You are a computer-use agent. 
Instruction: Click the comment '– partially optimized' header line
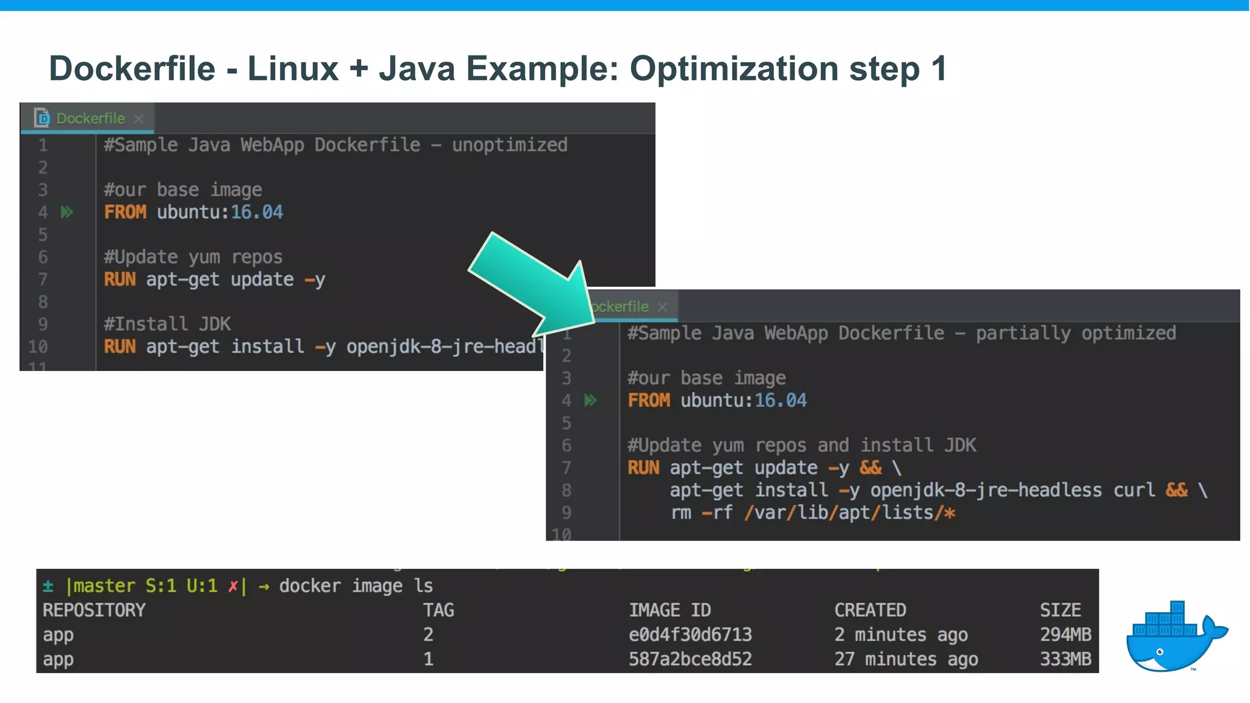pos(901,333)
